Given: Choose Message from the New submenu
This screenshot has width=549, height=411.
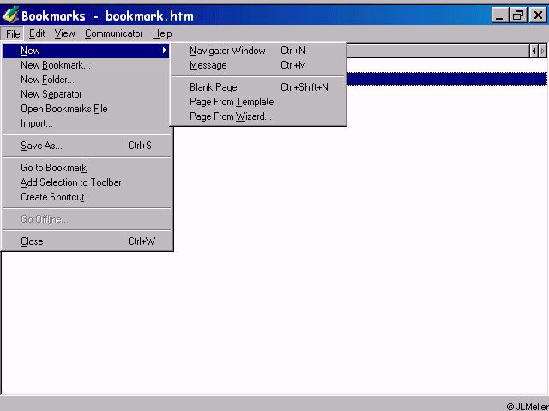Looking at the screenshot, I should pyautogui.click(x=258, y=65).
